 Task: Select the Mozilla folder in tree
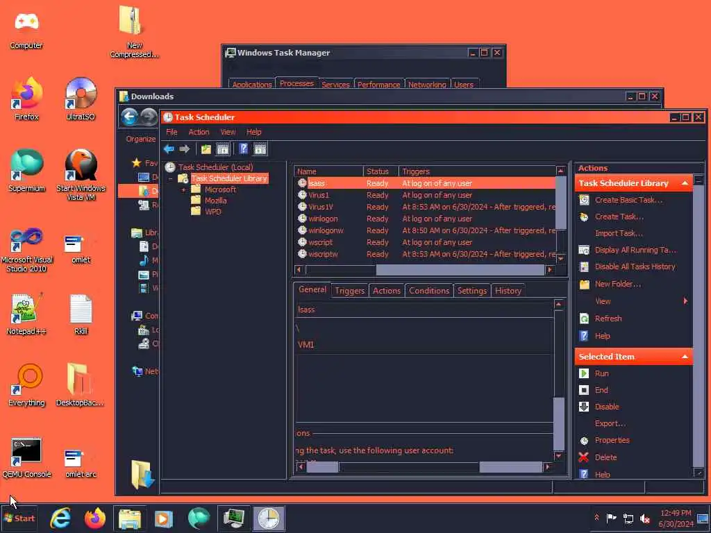click(x=215, y=201)
